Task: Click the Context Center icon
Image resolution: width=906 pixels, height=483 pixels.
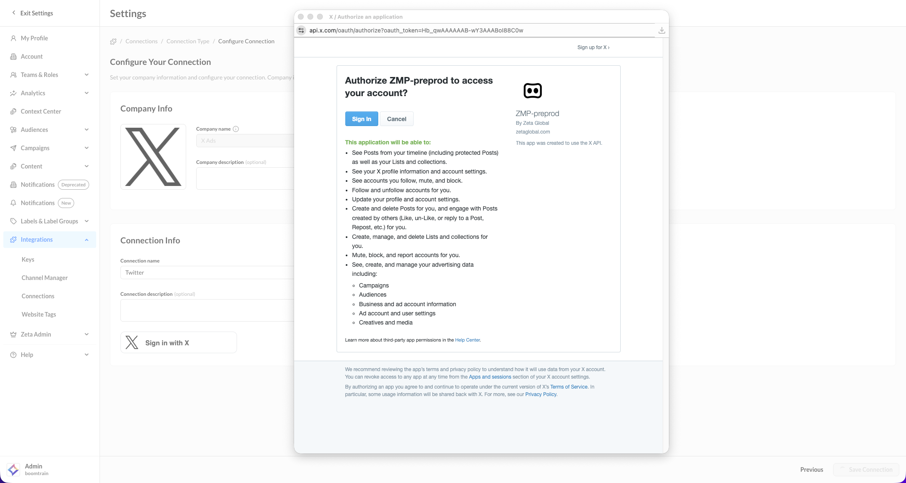Action: pos(13,111)
